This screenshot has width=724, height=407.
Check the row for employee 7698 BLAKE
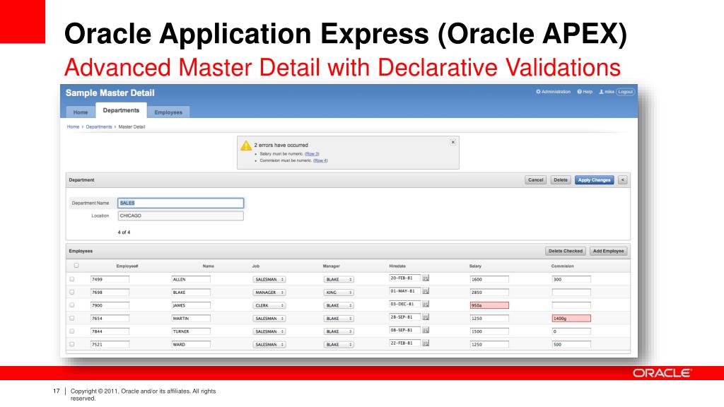tap(72, 292)
